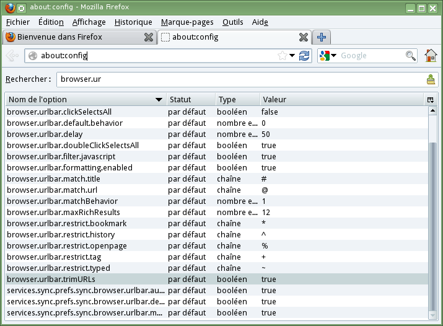The height and width of the screenshot is (326, 443).
Task: Select the browser.urlbar.delay preference
Action: point(217,134)
